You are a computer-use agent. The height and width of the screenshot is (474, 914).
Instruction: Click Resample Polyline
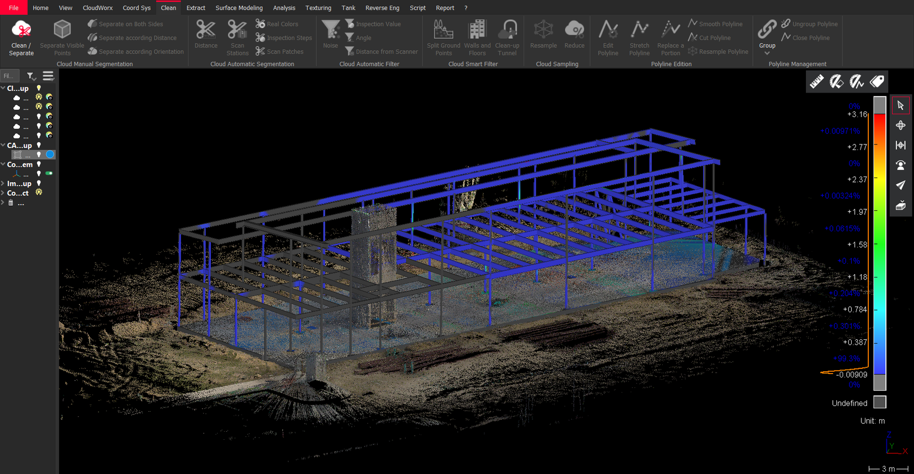718,51
